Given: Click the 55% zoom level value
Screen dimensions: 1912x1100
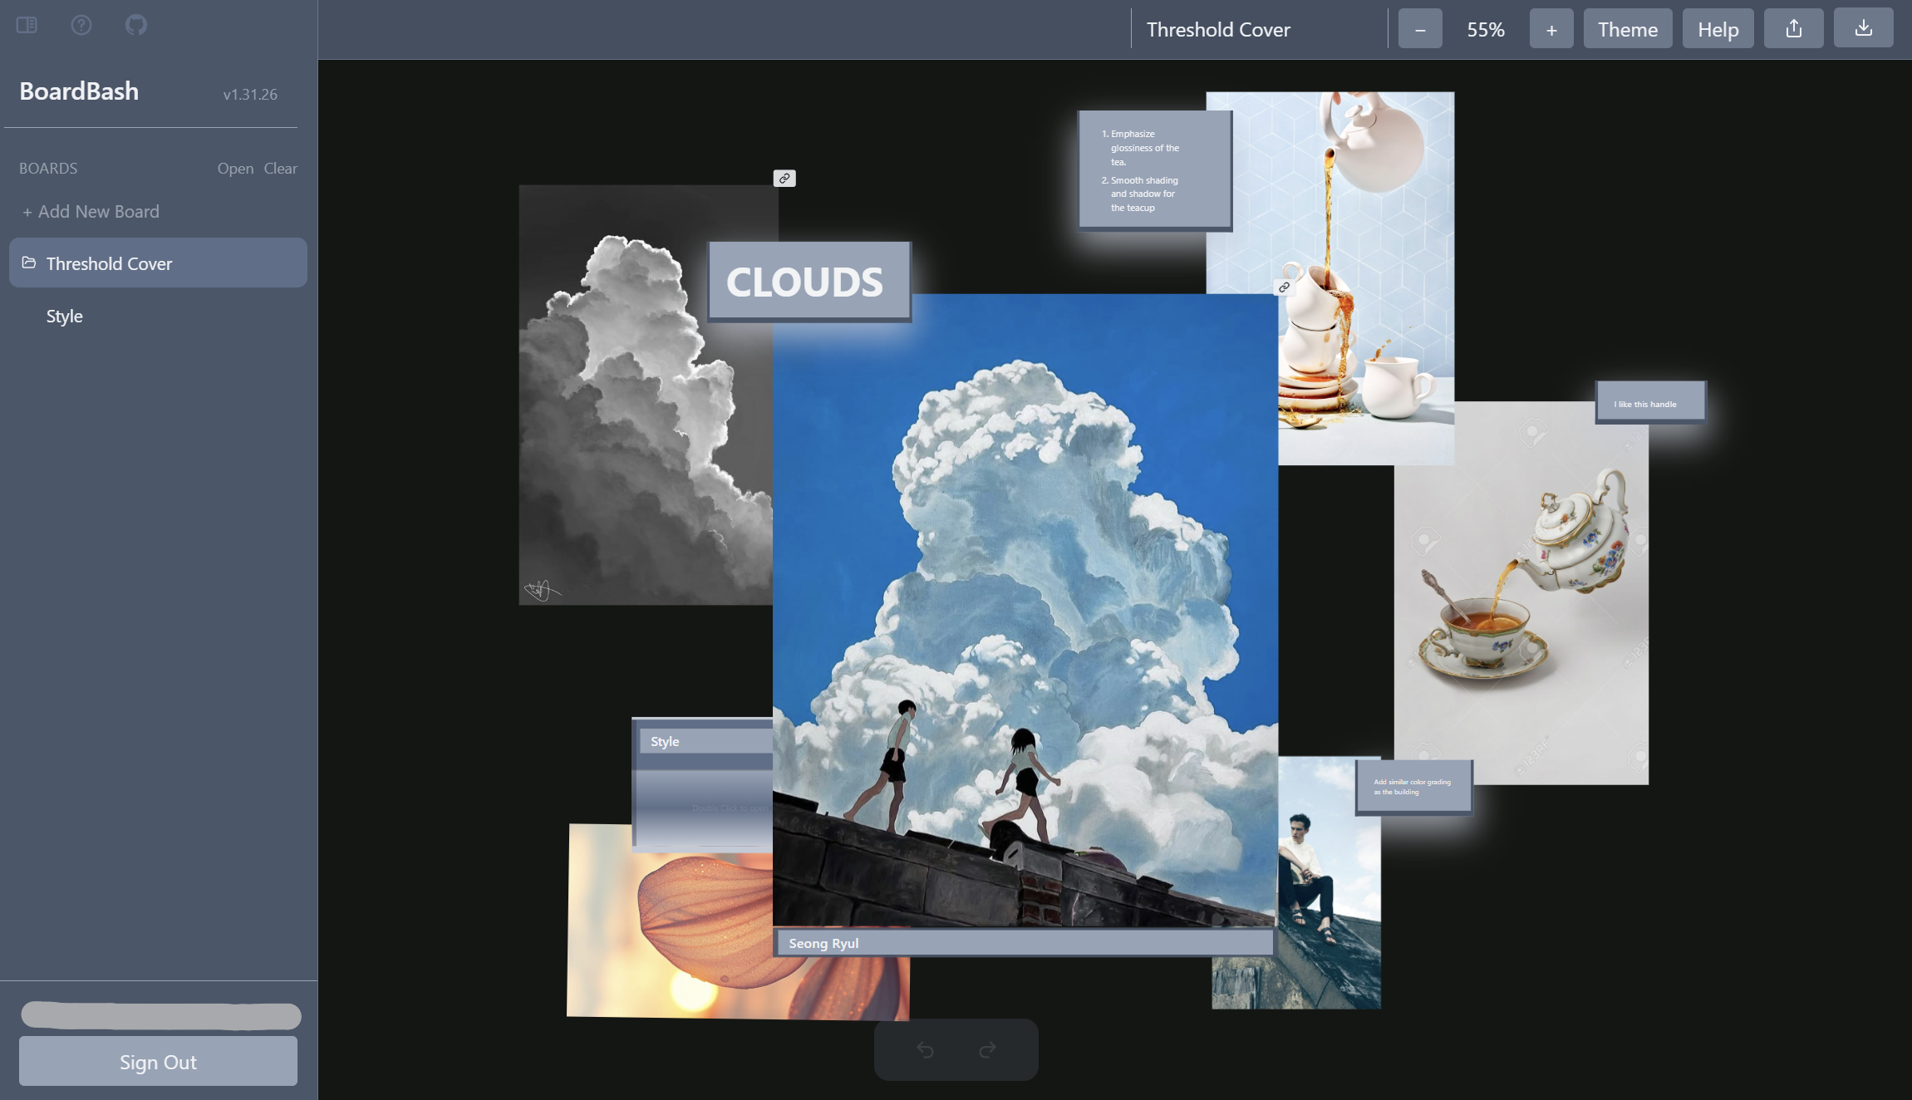Looking at the screenshot, I should click(x=1486, y=29).
